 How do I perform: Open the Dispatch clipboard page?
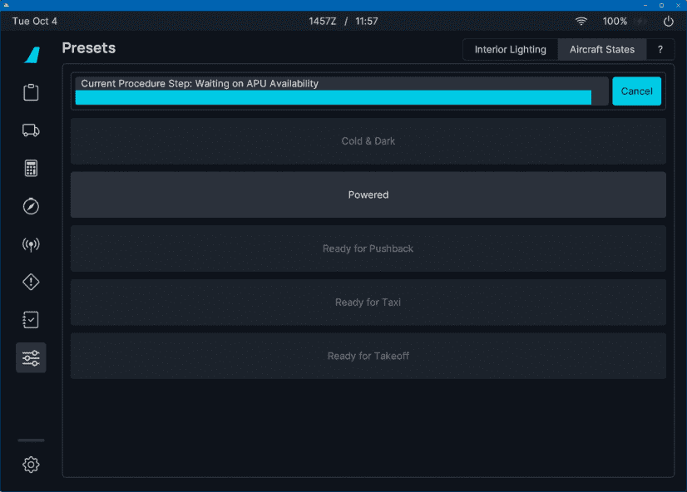pos(31,92)
